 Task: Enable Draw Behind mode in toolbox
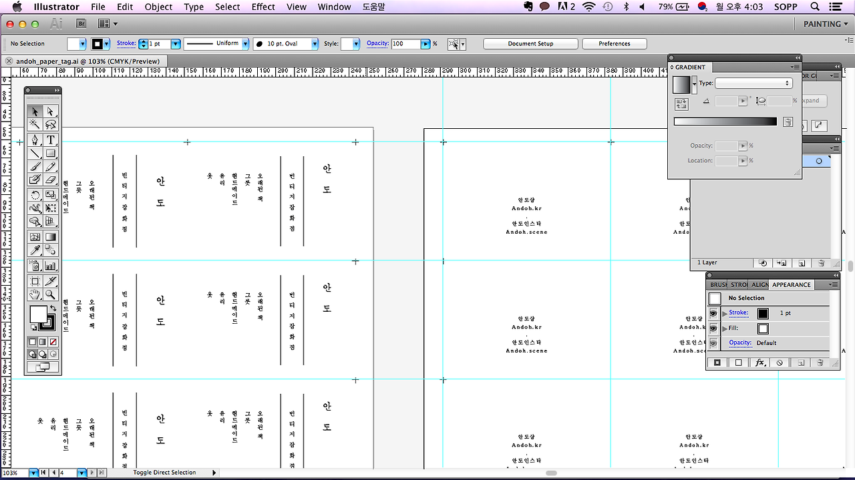43,354
